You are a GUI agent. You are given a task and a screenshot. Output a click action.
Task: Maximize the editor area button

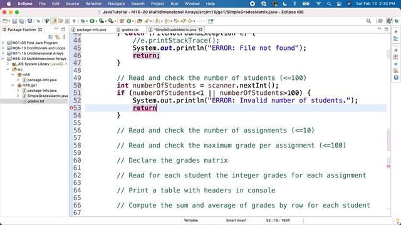coord(386,29)
